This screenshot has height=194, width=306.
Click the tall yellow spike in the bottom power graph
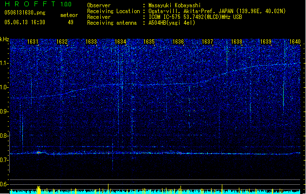click(108, 189)
